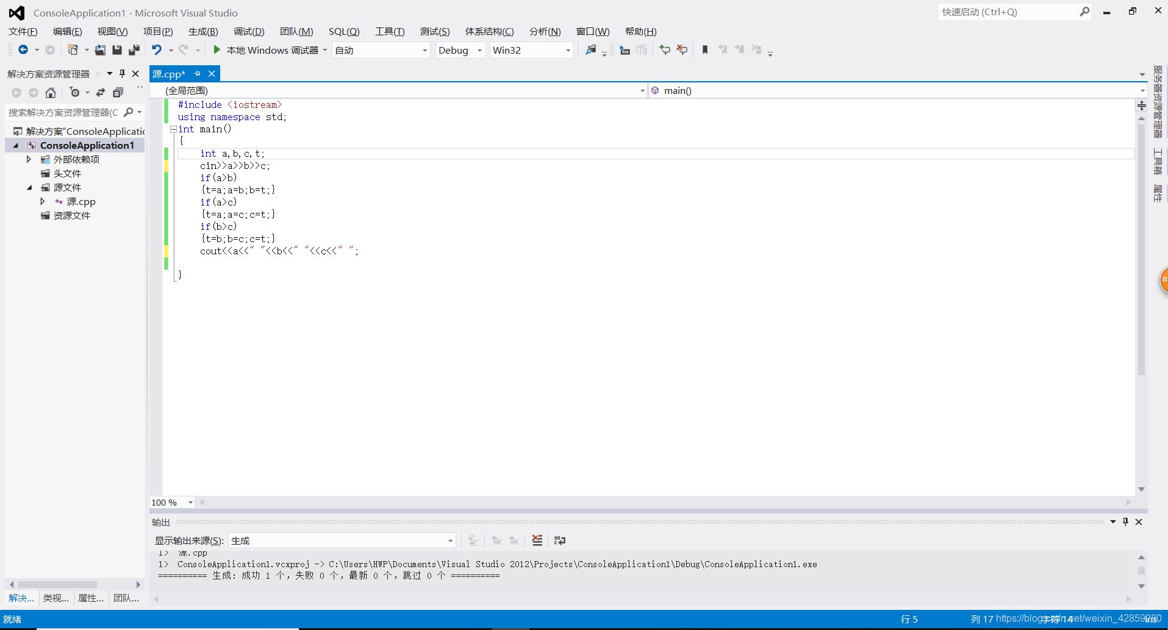The width and height of the screenshot is (1168, 630).
Task: Click the pending changes filter icon
Action: click(74, 93)
